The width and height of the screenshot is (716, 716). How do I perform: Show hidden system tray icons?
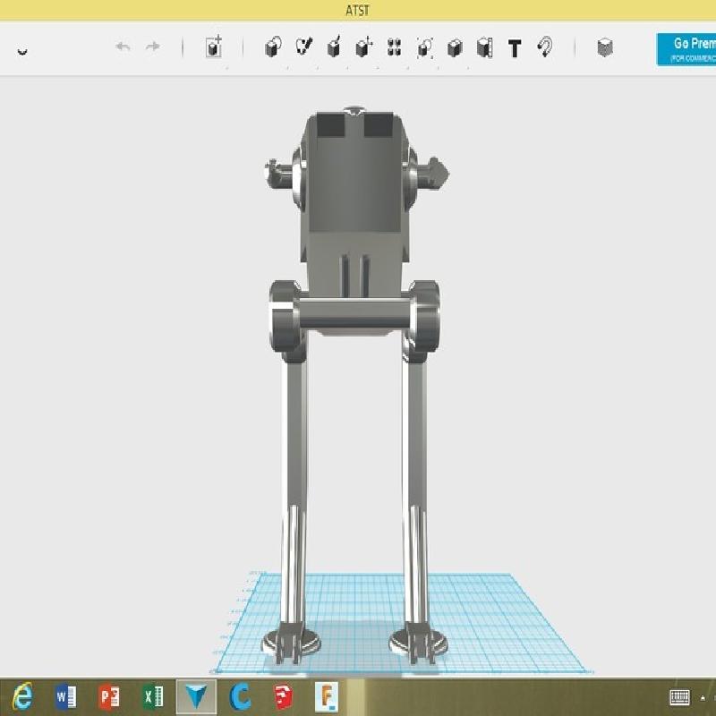point(703,698)
